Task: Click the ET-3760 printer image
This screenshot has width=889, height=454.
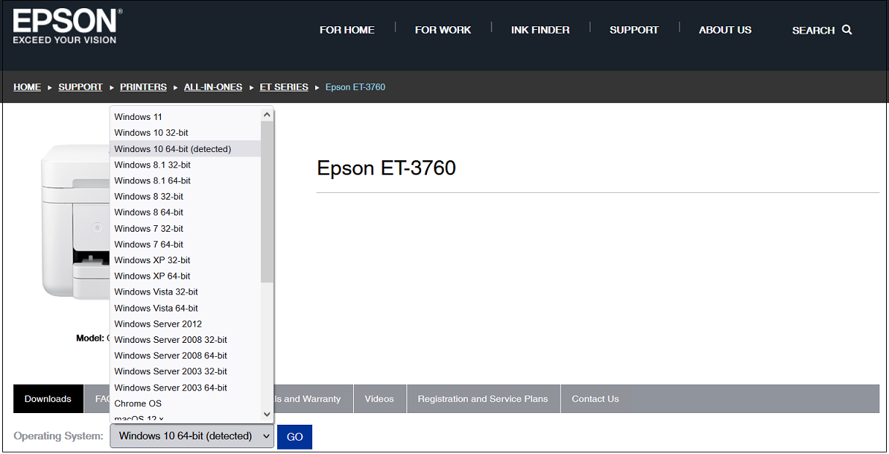Action: pos(75,223)
